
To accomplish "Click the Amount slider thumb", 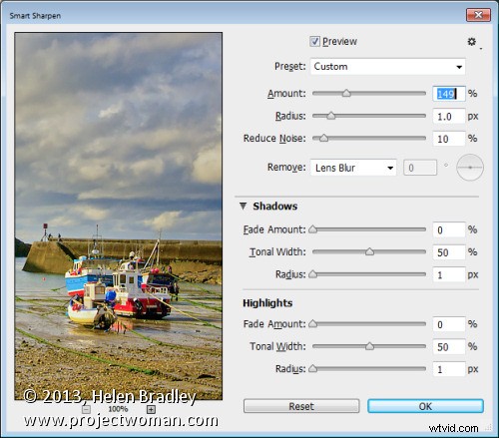I will coord(346,93).
